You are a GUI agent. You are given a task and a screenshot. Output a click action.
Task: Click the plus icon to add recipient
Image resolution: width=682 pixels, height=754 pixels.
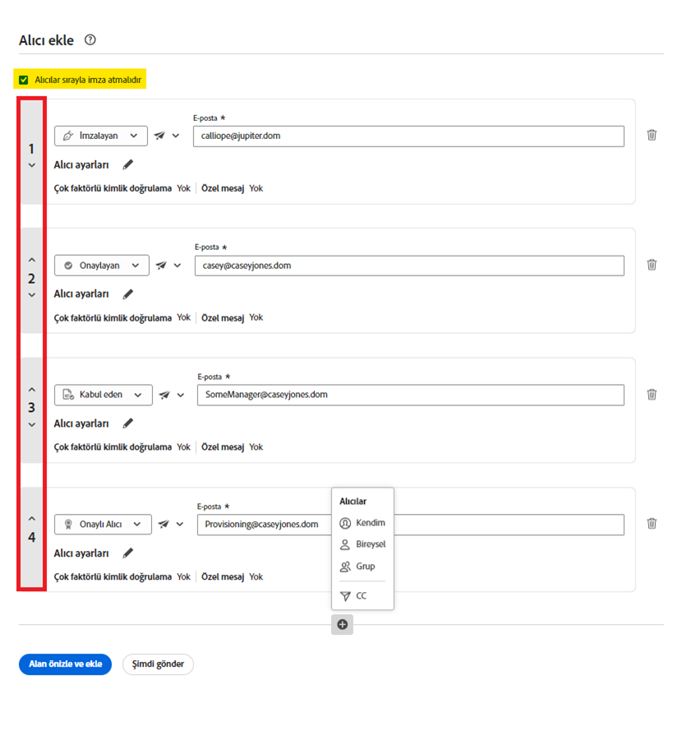(343, 625)
